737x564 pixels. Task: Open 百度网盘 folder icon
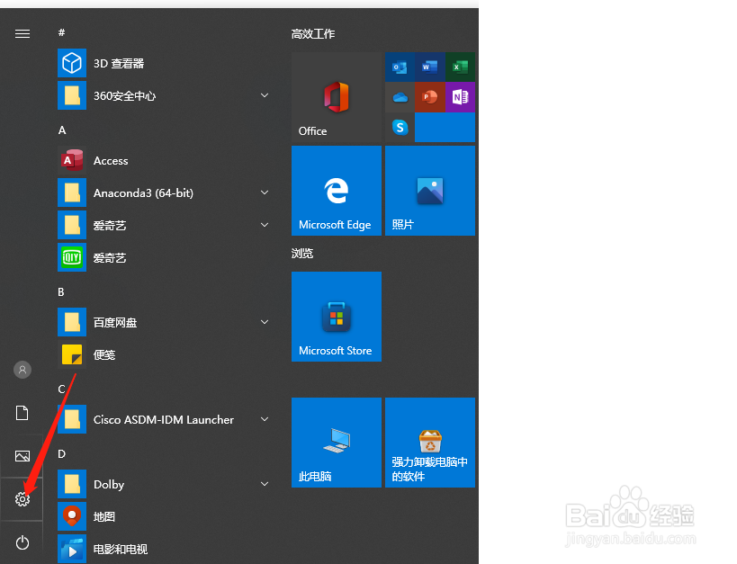click(x=72, y=322)
